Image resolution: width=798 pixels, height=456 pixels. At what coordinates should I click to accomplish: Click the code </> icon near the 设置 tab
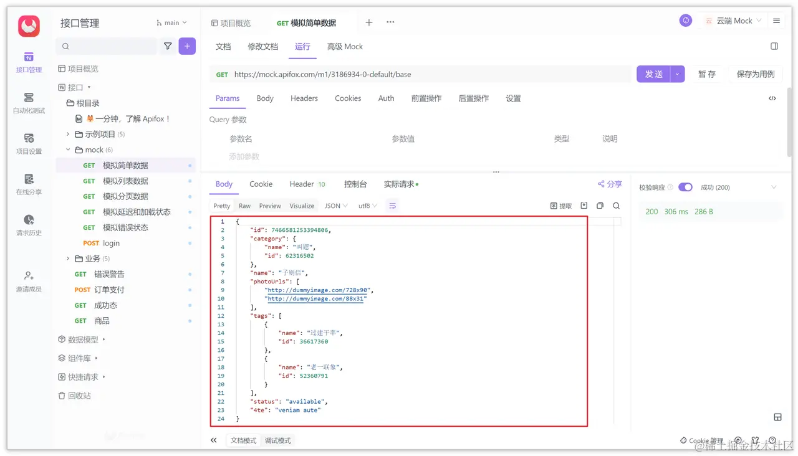[772, 98]
